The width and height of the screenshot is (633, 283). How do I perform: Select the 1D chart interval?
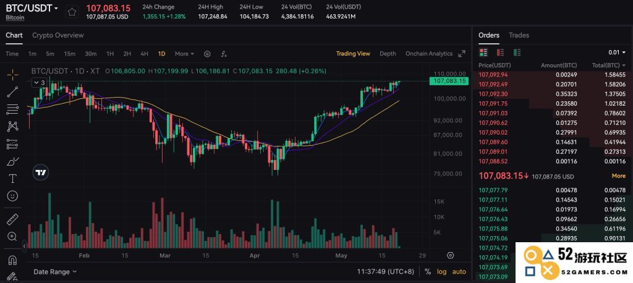point(161,54)
